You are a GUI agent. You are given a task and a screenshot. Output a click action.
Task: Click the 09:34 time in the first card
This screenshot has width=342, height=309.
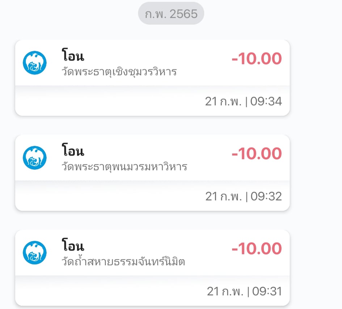(x=266, y=102)
